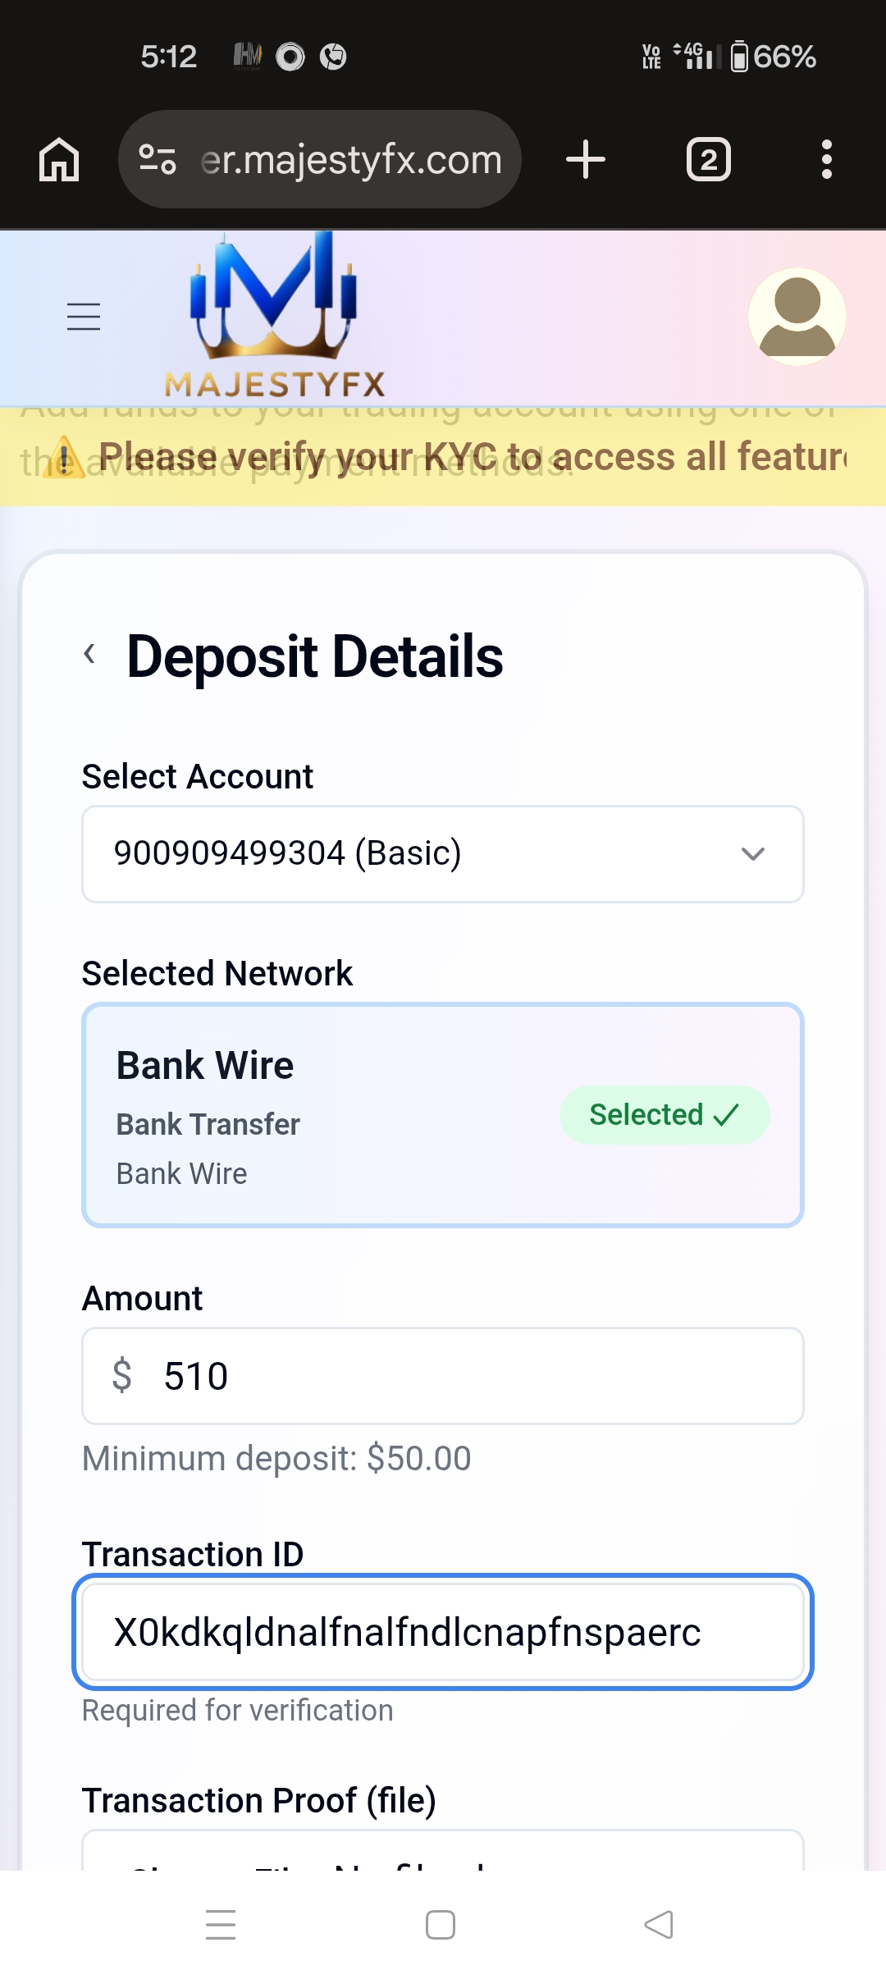
Task: Go back using Deposit Details chevron
Action: tap(90, 655)
